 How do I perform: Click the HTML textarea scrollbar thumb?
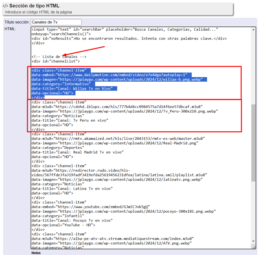253,143
